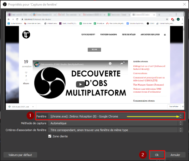Image resolution: width=189 pixels, height=161 pixels.
Task: Click the grey BLOG button in the preview
Action: (x=94, y=50)
